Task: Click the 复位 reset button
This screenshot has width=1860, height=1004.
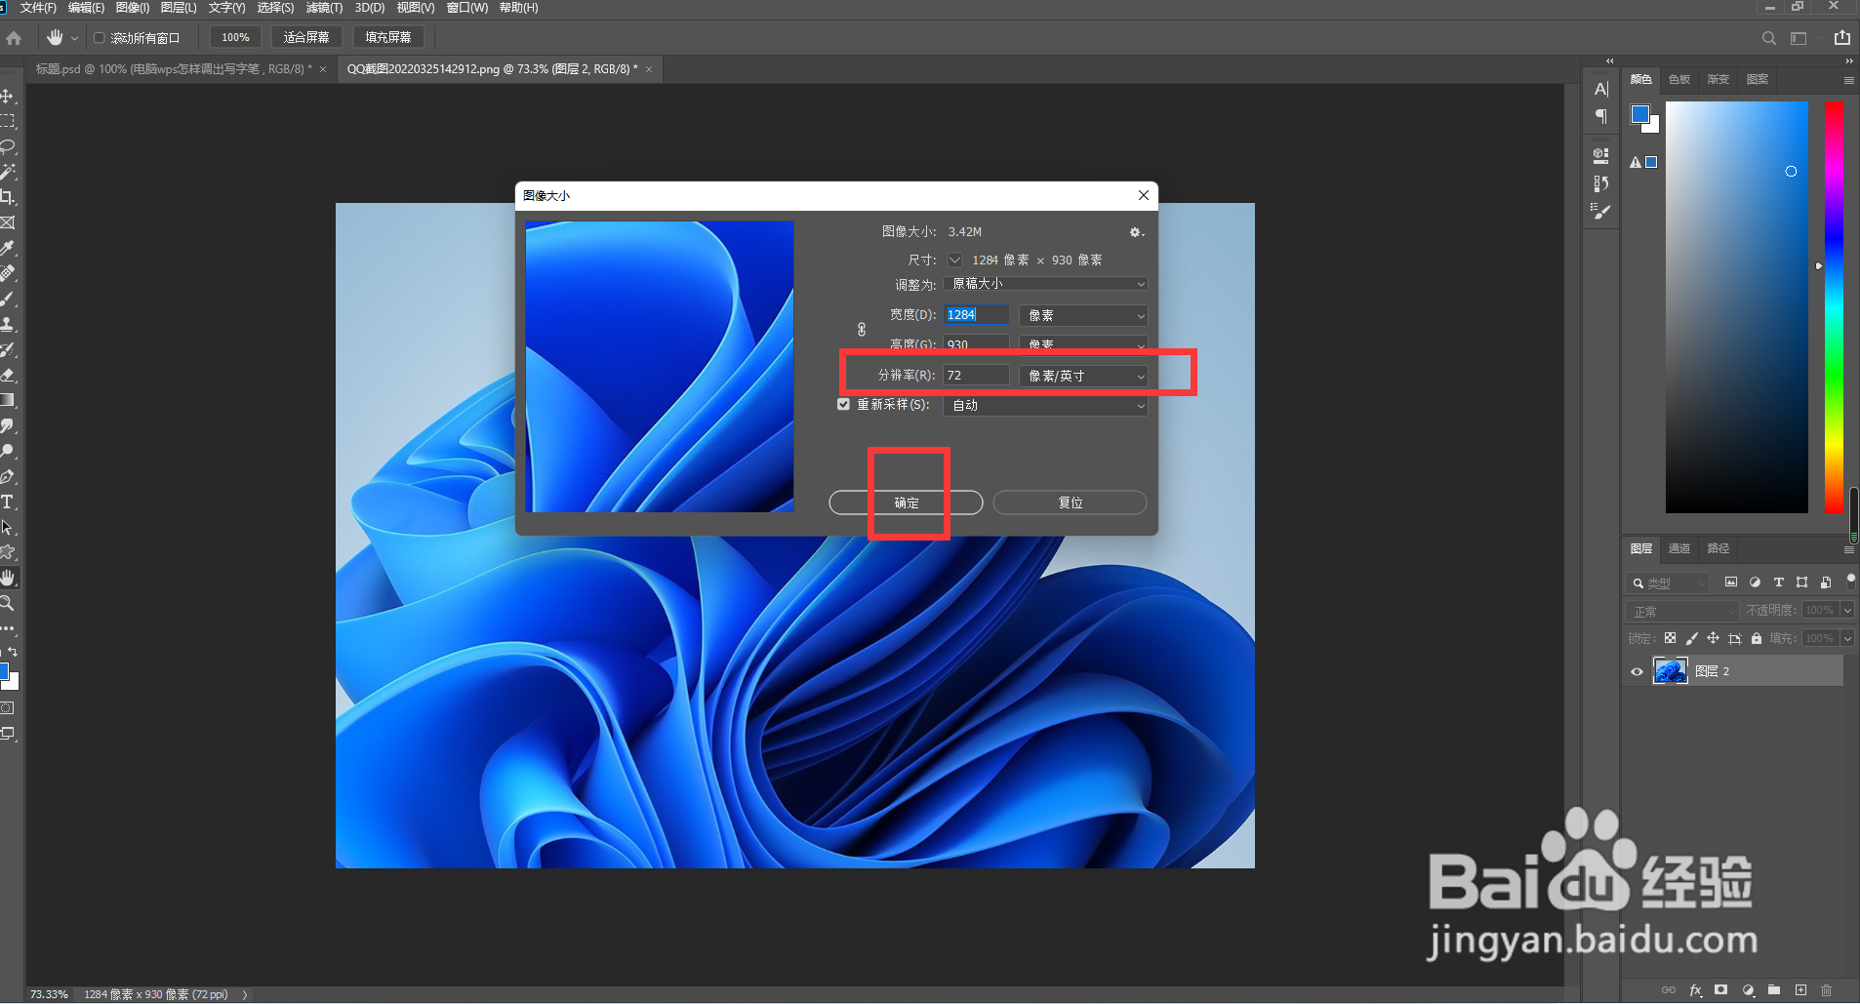Action: click(x=1070, y=502)
